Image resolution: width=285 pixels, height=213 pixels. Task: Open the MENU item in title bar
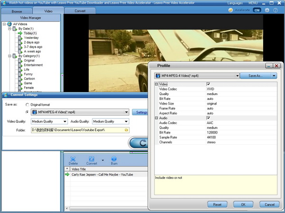253,3
